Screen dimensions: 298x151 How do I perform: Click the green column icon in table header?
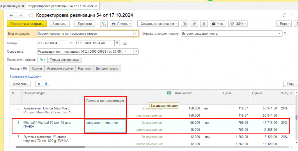169,93
